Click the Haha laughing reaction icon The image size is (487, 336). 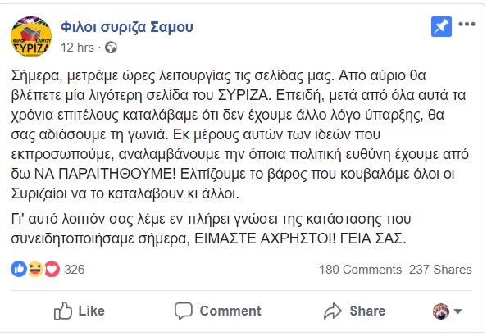click(x=35, y=269)
